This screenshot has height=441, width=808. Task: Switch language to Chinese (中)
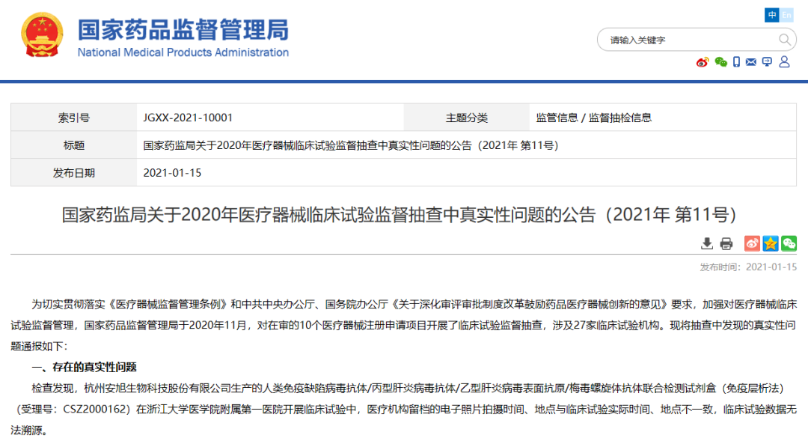(x=771, y=15)
